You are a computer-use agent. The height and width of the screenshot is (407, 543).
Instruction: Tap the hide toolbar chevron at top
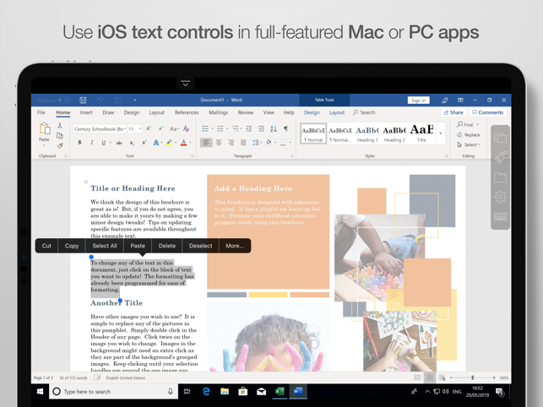[185, 84]
